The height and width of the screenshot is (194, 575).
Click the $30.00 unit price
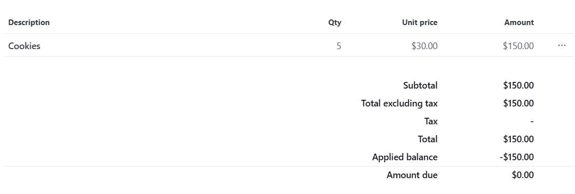tap(424, 46)
